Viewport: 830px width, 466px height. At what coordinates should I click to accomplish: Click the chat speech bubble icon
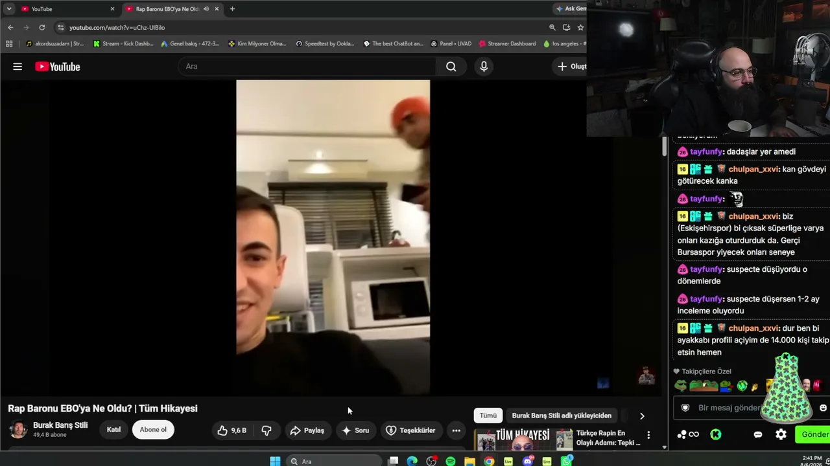tap(758, 434)
